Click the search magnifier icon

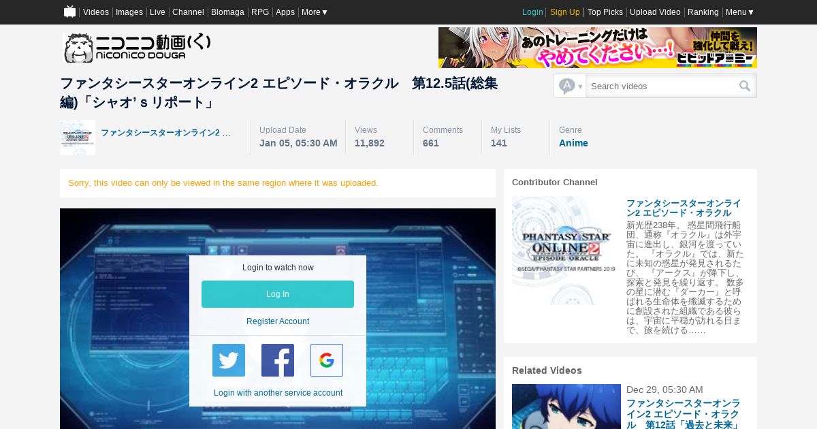[x=745, y=86]
